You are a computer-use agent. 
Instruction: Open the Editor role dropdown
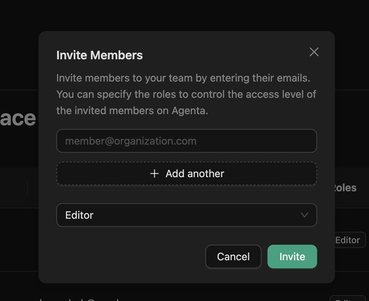pos(186,215)
